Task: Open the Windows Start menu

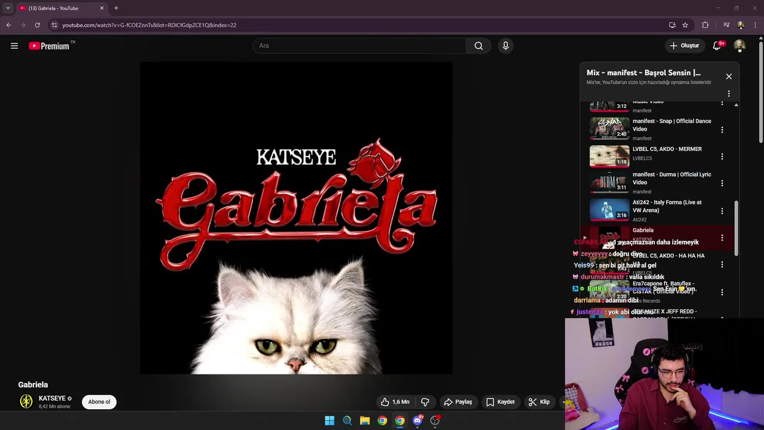Action: [329, 420]
